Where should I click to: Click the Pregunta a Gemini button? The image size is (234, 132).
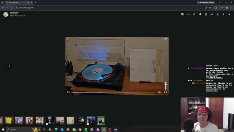(206, 3)
